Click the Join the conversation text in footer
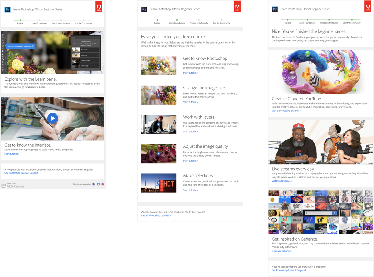This screenshot has height=277, width=374. (x=82, y=184)
